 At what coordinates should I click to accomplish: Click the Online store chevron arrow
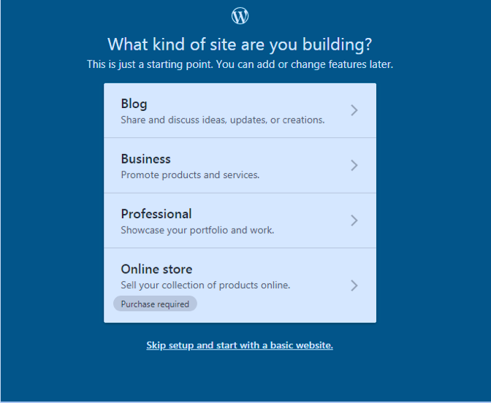[x=354, y=285]
